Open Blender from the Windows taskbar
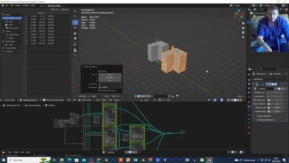This screenshot has width=289, height=163. [210, 160]
